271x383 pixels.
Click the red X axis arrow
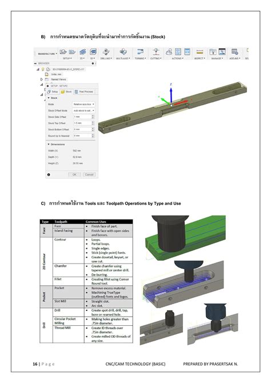point(181,102)
